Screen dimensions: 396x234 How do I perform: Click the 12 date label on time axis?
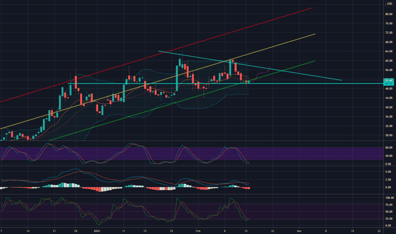tap(246, 231)
